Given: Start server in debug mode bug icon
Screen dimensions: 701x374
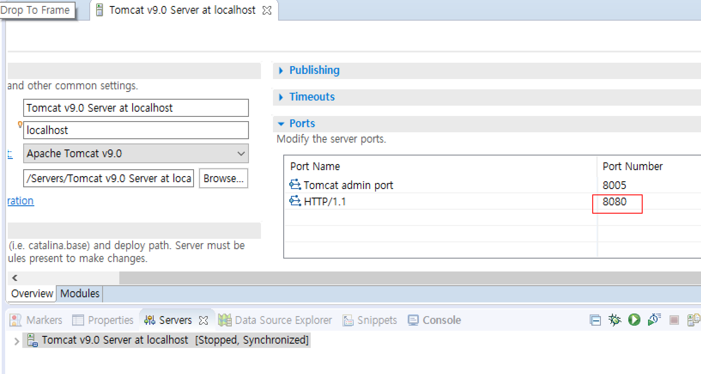Looking at the screenshot, I should 615,320.
